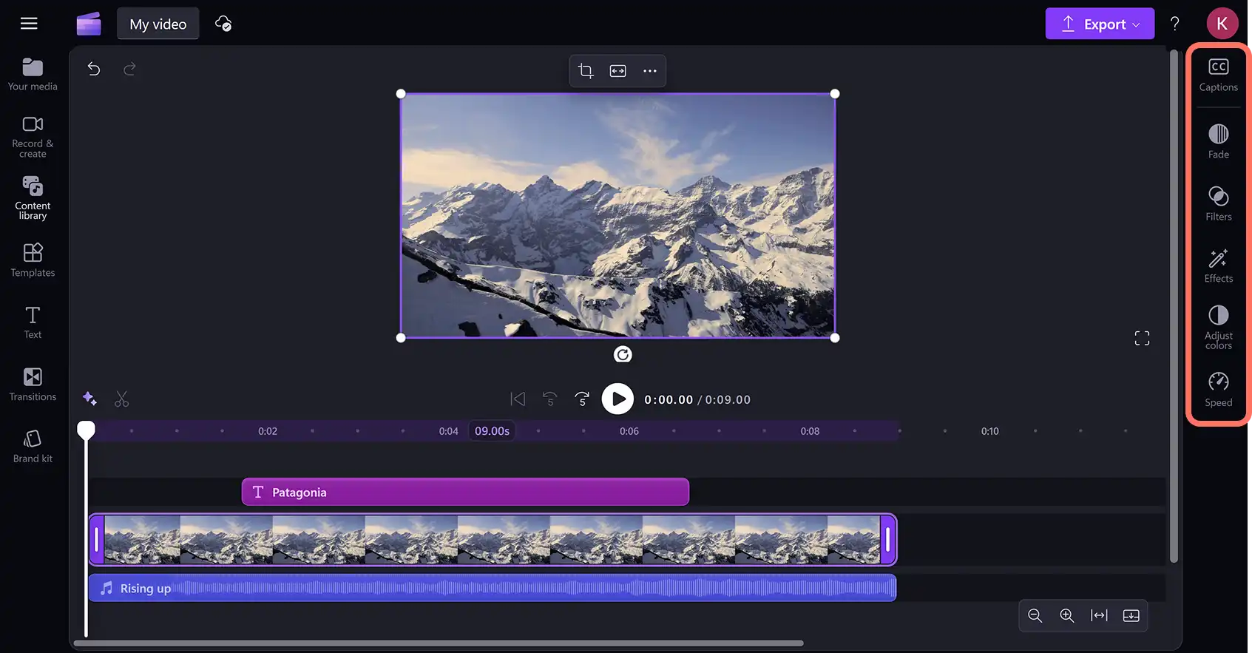Viewport: 1252px width, 653px height.
Task: Open the Captions panel
Action: [1218, 75]
